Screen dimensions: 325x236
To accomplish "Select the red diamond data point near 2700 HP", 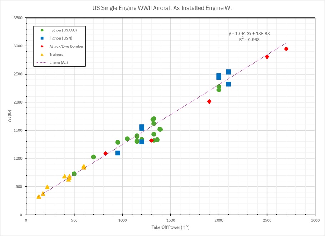I will point(286,49).
